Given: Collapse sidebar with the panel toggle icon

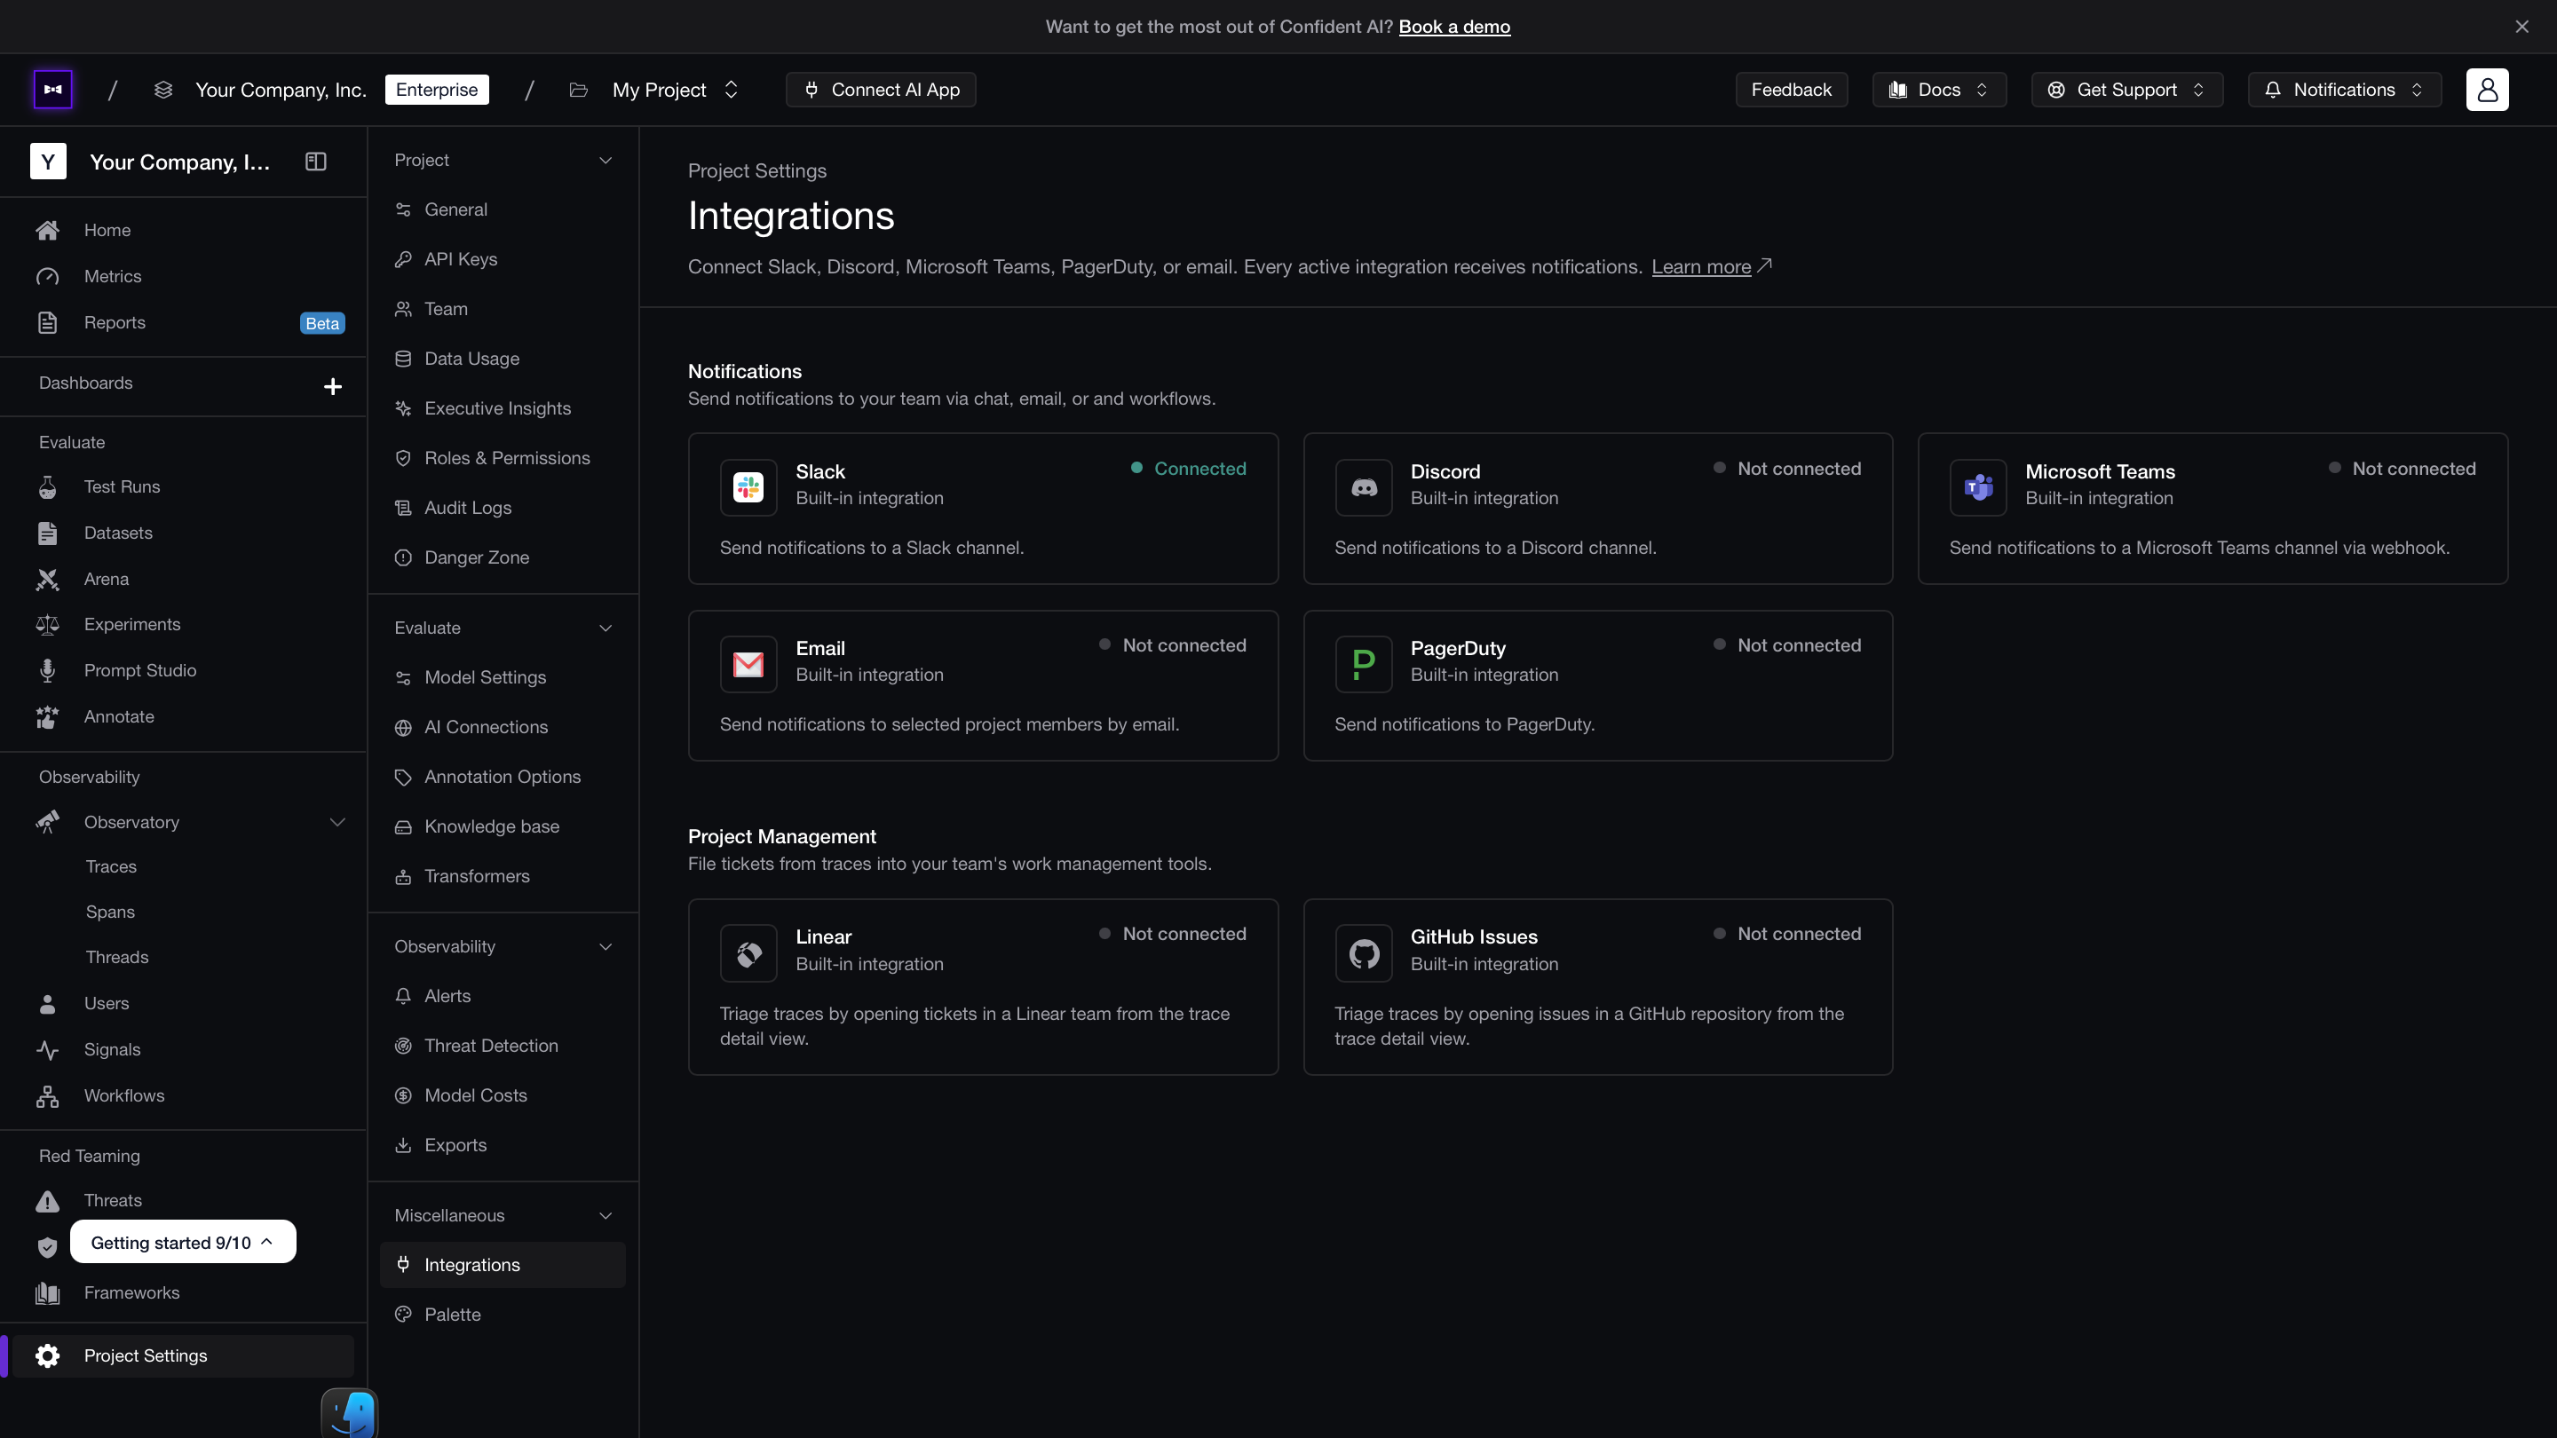Looking at the screenshot, I should [x=316, y=162].
